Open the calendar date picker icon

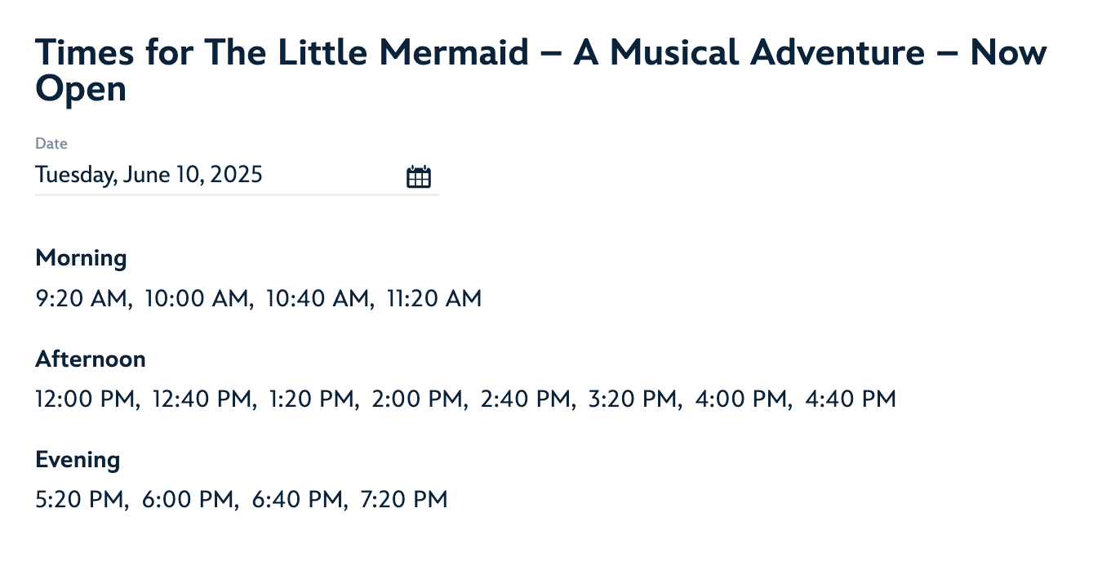(x=419, y=176)
